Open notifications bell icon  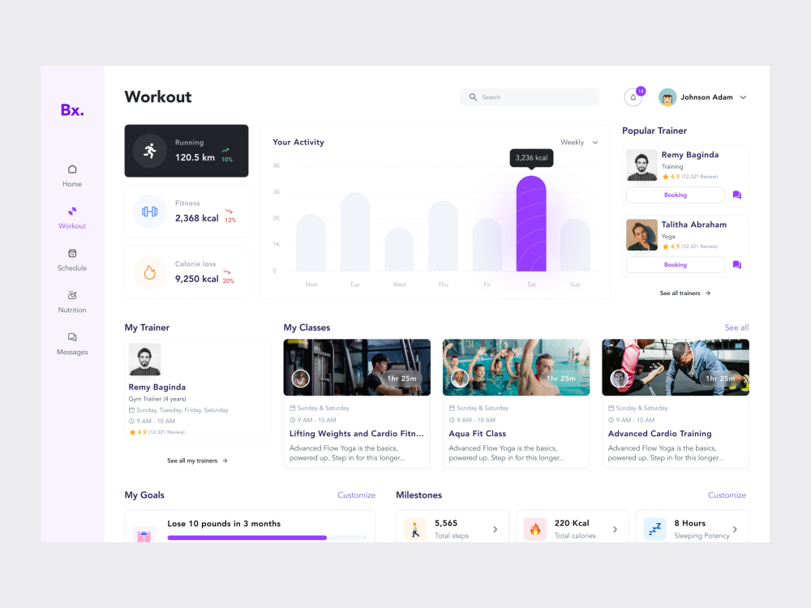pyautogui.click(x=633, y=97)
